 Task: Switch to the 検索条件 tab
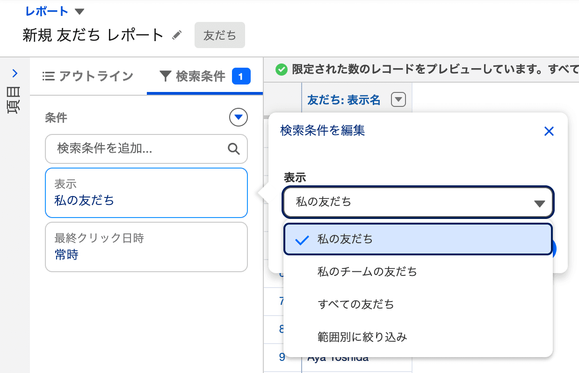205,76
